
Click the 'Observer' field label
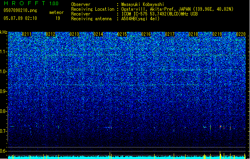coord(81,4)
